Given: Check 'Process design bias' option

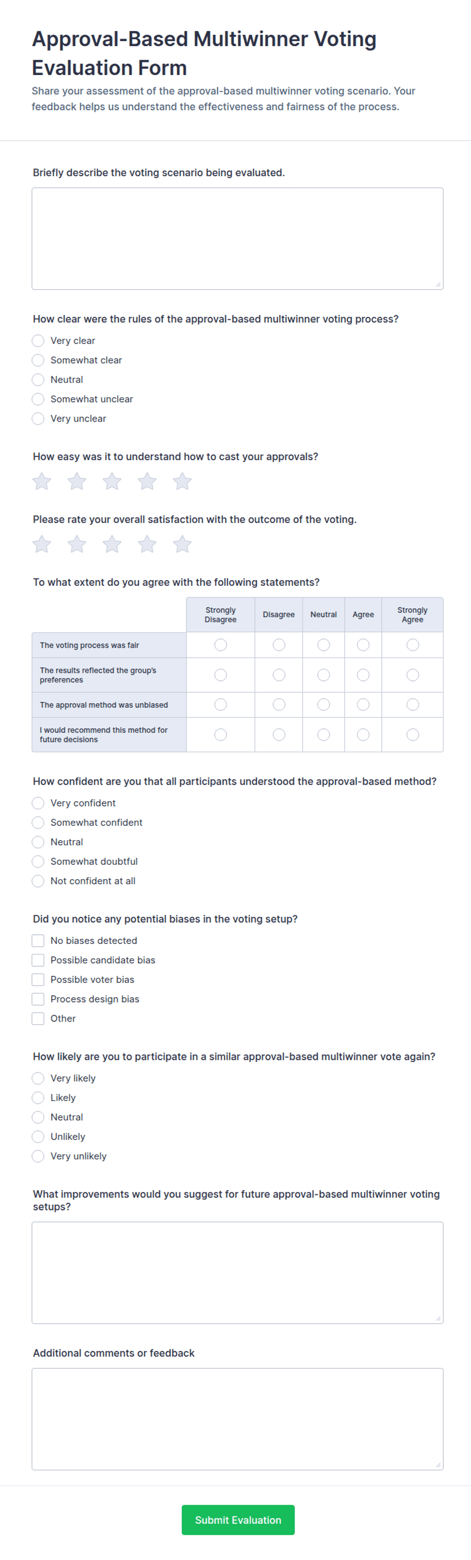Looking at the screenshot, I should pyautogui.click(x=38, y=999).
